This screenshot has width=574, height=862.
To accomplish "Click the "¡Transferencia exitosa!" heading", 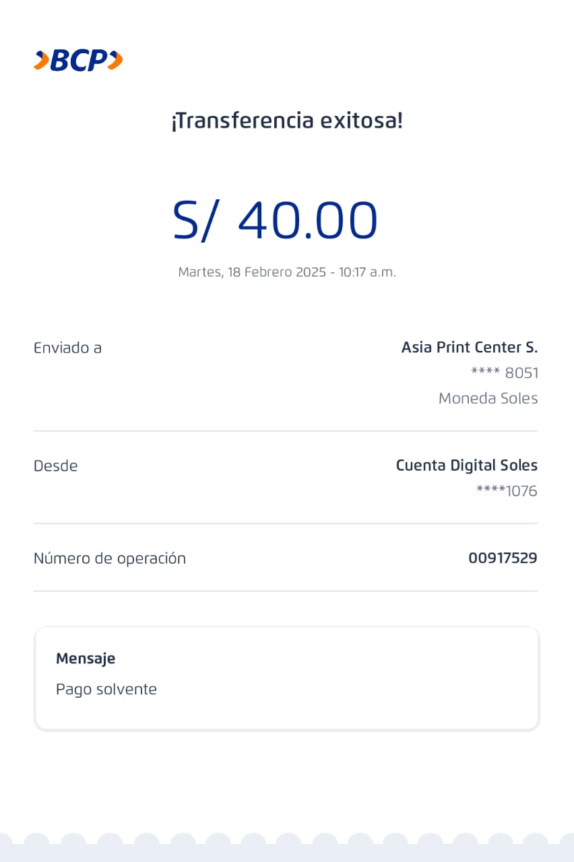I will (287, 121).
